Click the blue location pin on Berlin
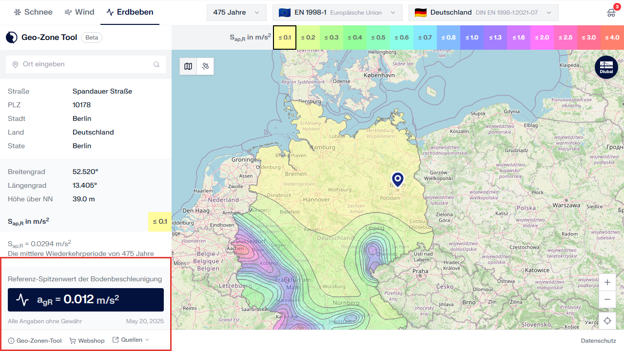The width and height of the screenshot is (624, 351). tap(398, 179)
